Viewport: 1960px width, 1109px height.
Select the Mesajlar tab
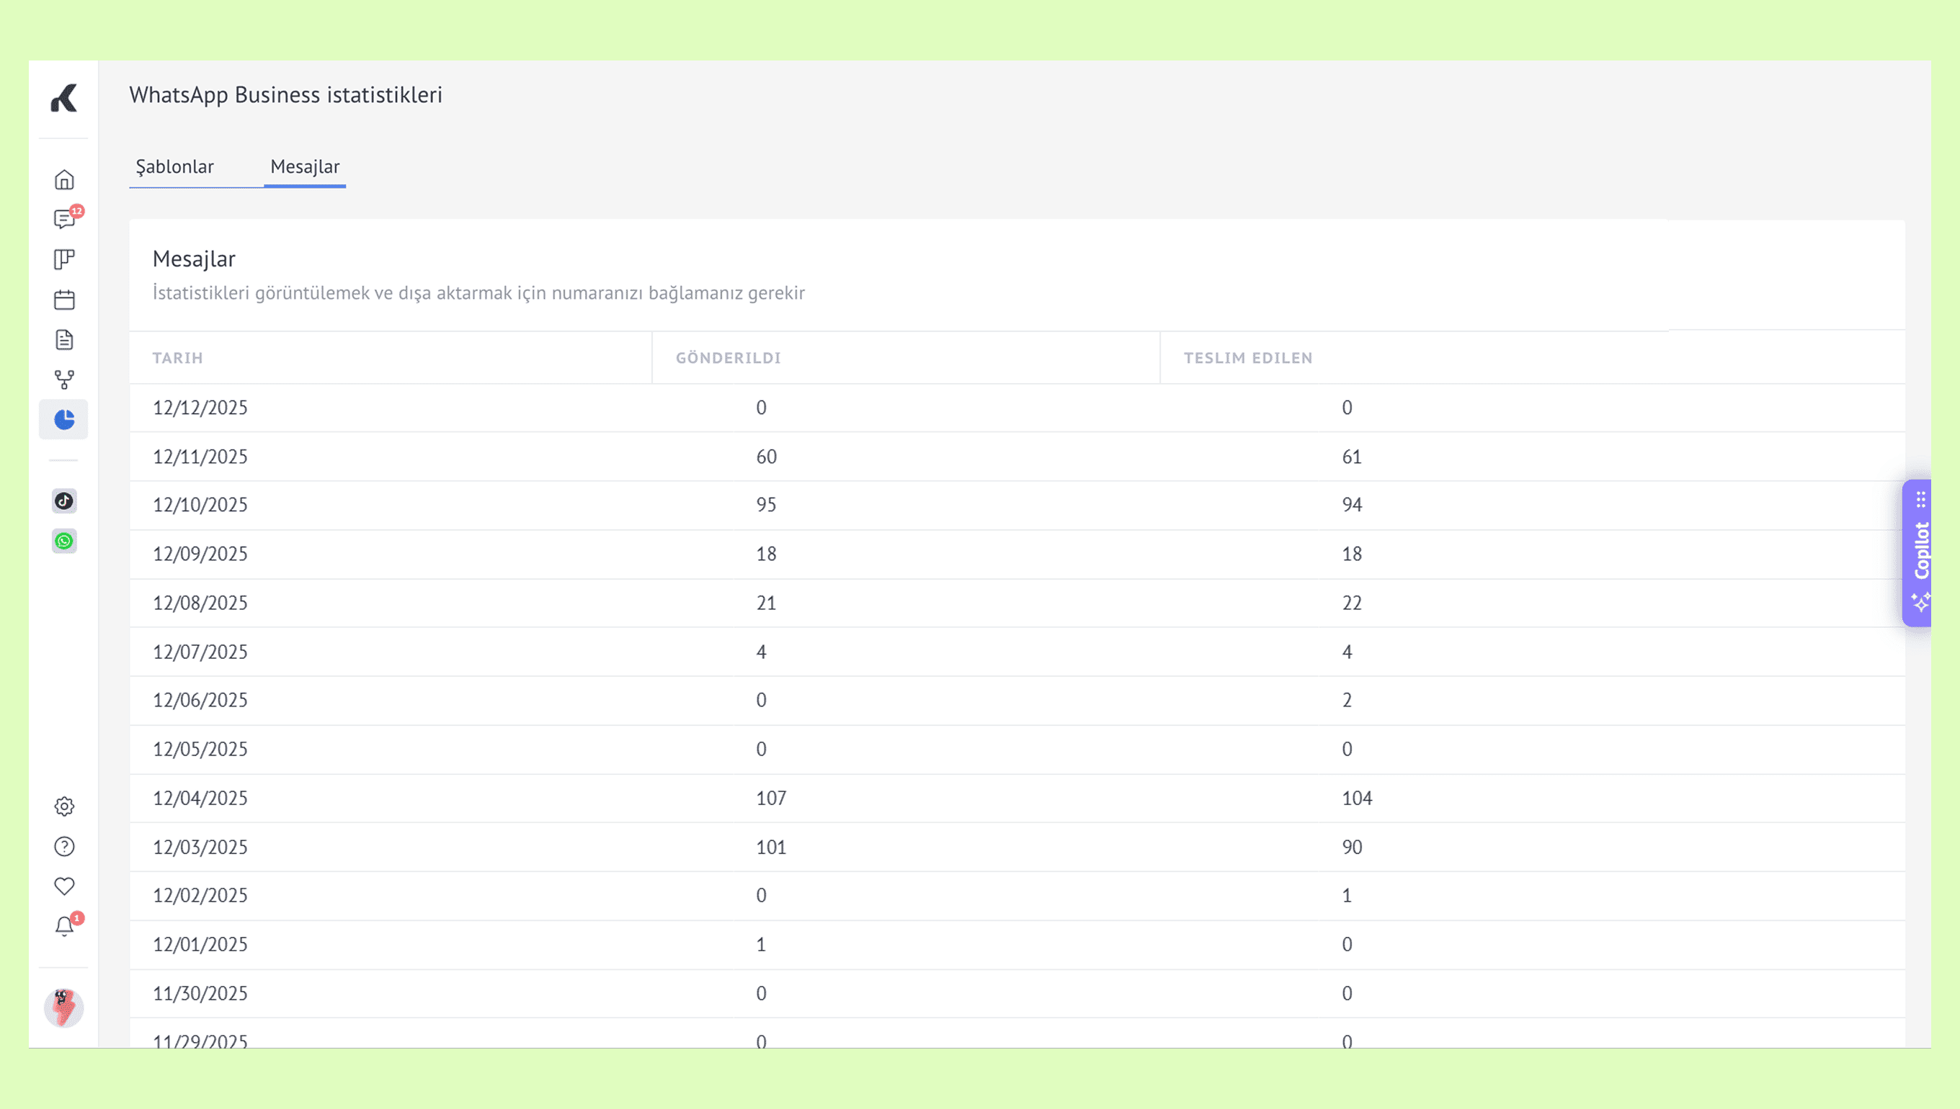tap(305, 167)
